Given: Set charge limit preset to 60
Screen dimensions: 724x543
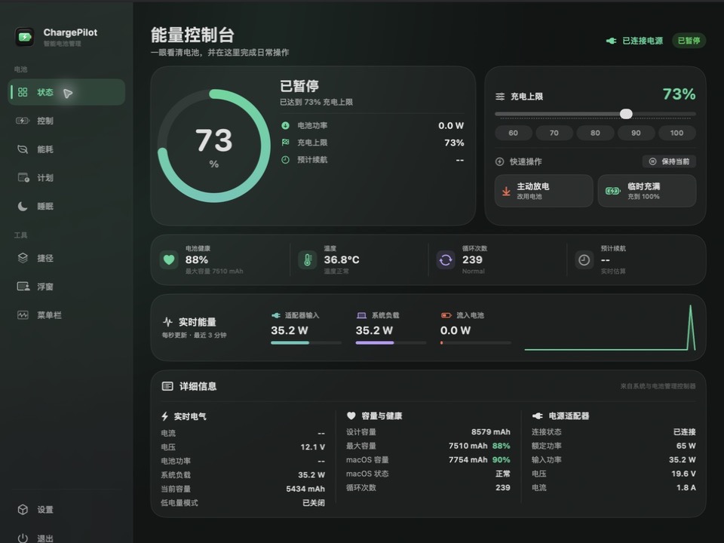Looking at the screenshot, I should (514, 133).
